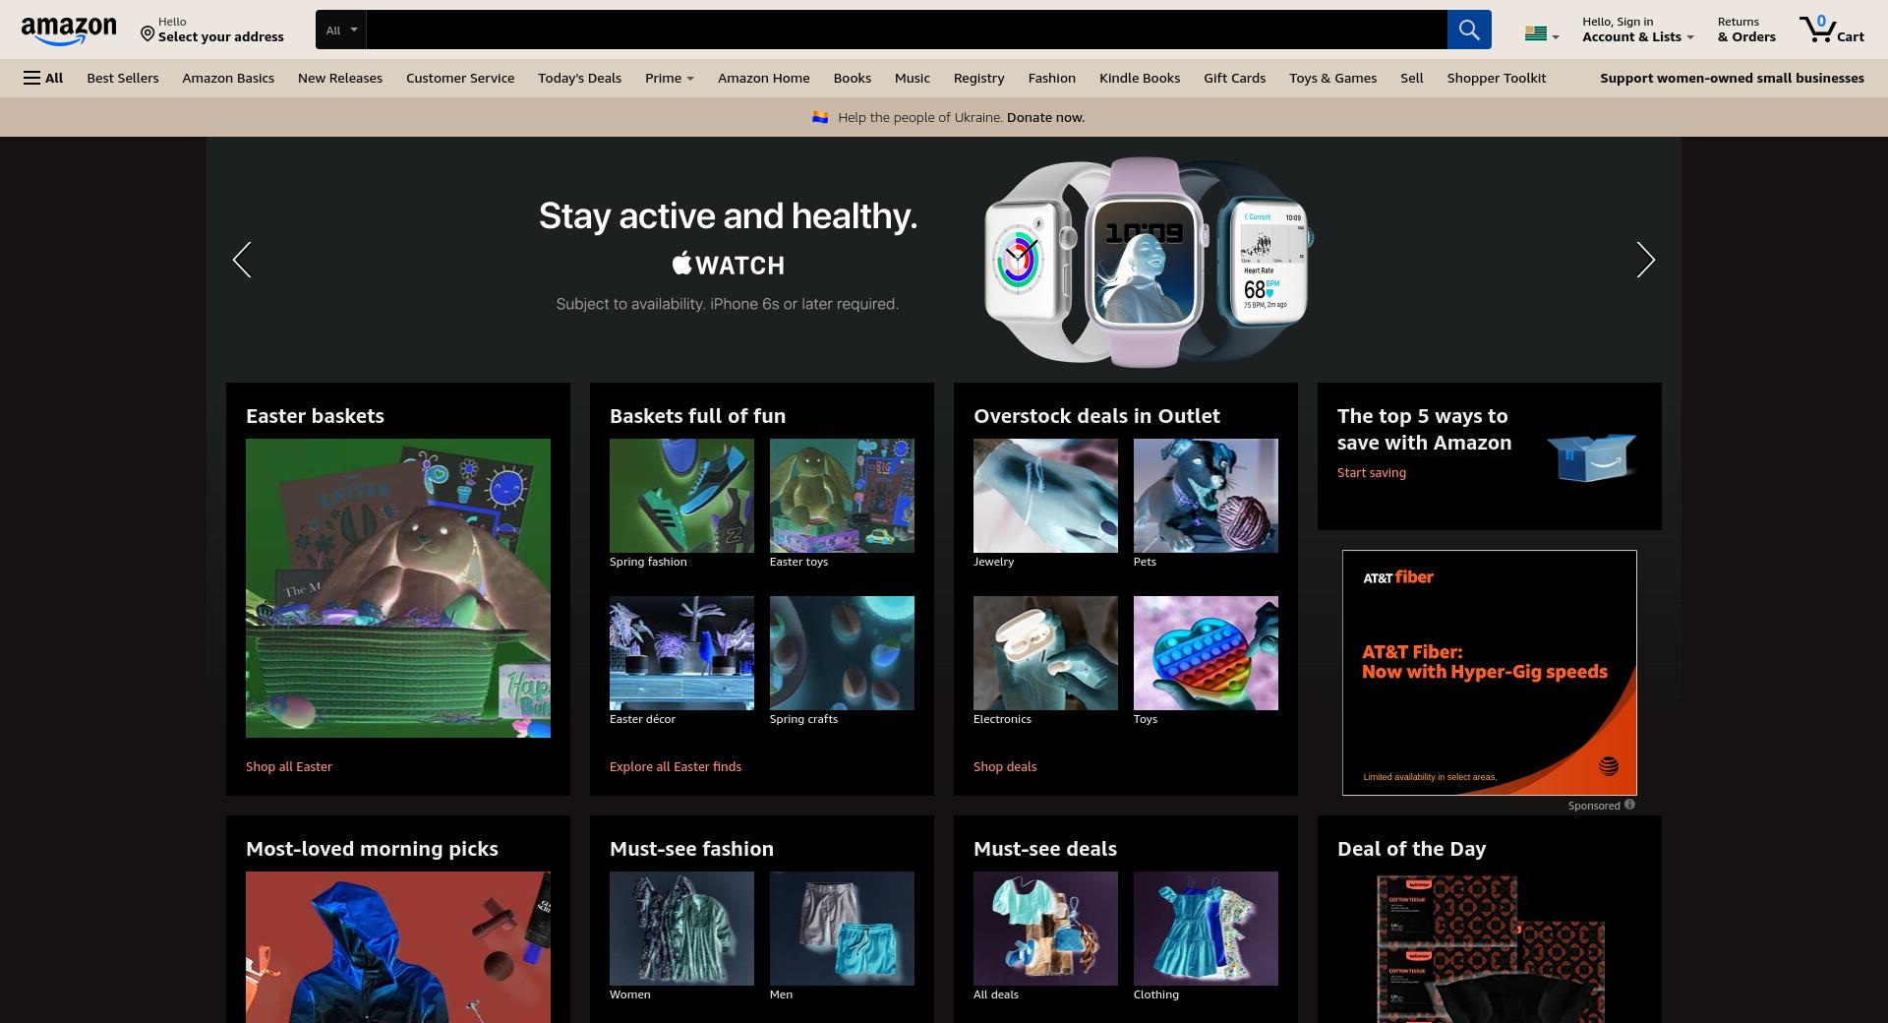This screenshot has width=1888, height=1023.
Task: Open Kindle Books nav item
Action: (x=1139, y=78)
